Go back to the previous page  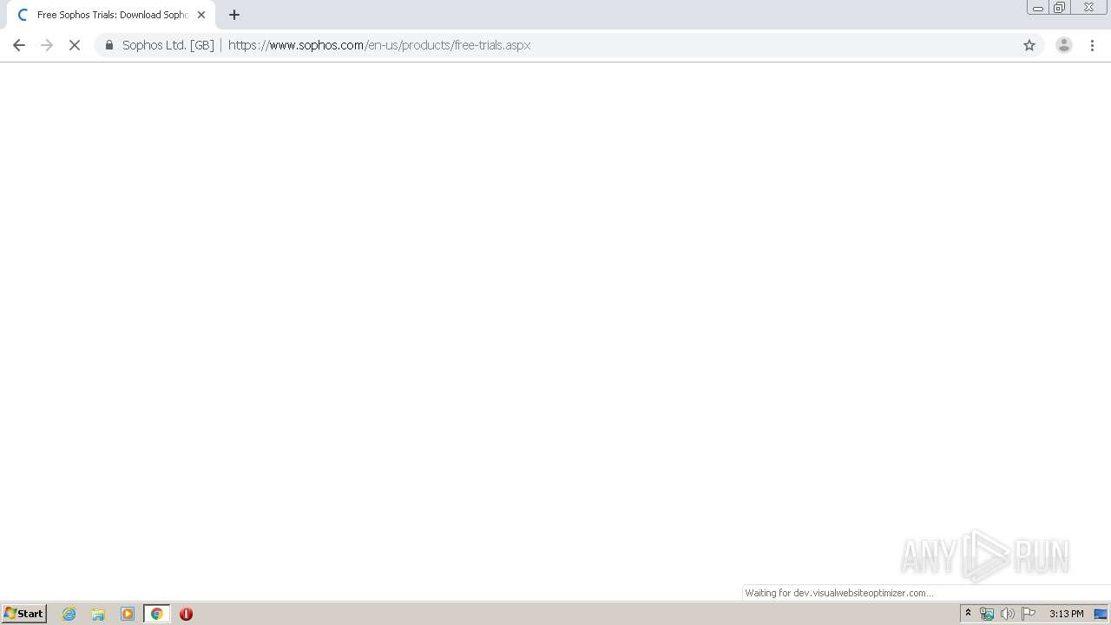click(x=19, y=45)
